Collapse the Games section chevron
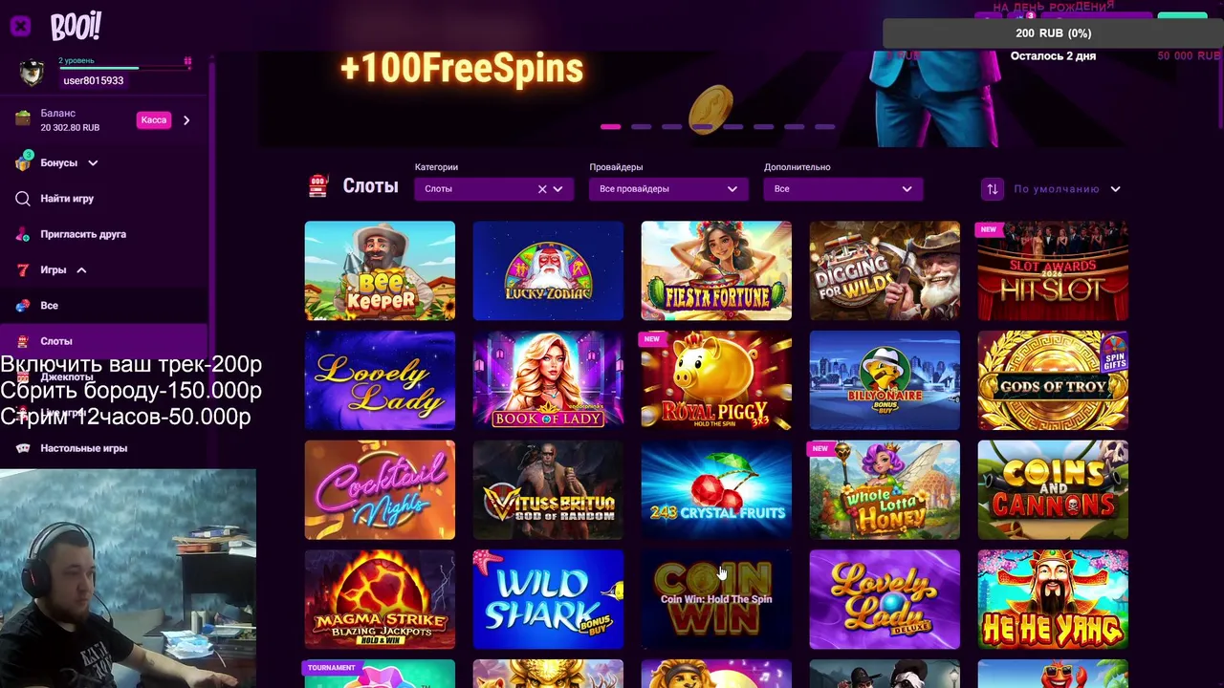The width and height of the screenshot is (1224, 688). point(81,270)
